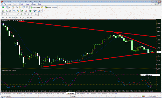Open the Help menu

pos(40,4)
